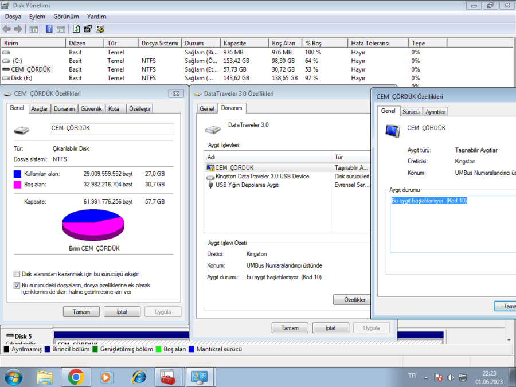Switch to the Özelleştir tab

140,109
